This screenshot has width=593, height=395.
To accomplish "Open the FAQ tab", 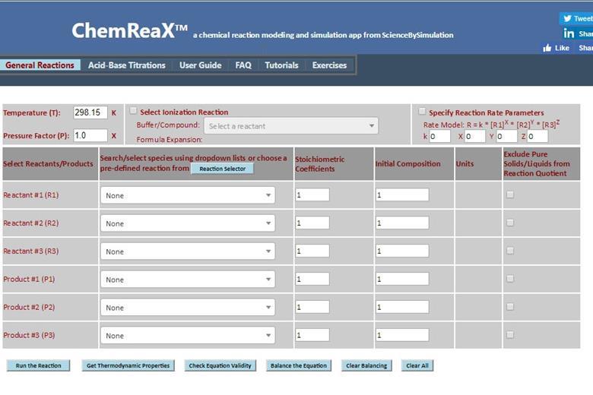I will coord(243,65).
